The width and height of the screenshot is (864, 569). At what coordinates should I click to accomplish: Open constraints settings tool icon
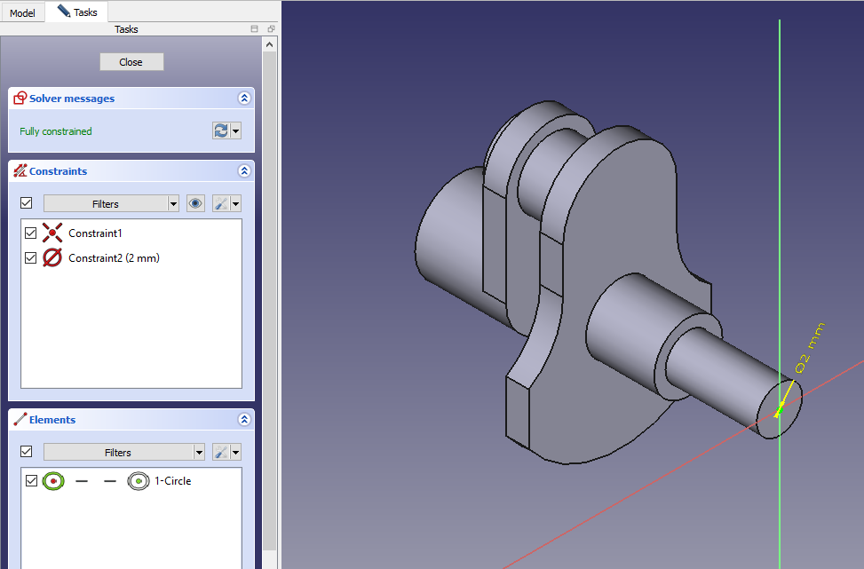click(222, 203)
